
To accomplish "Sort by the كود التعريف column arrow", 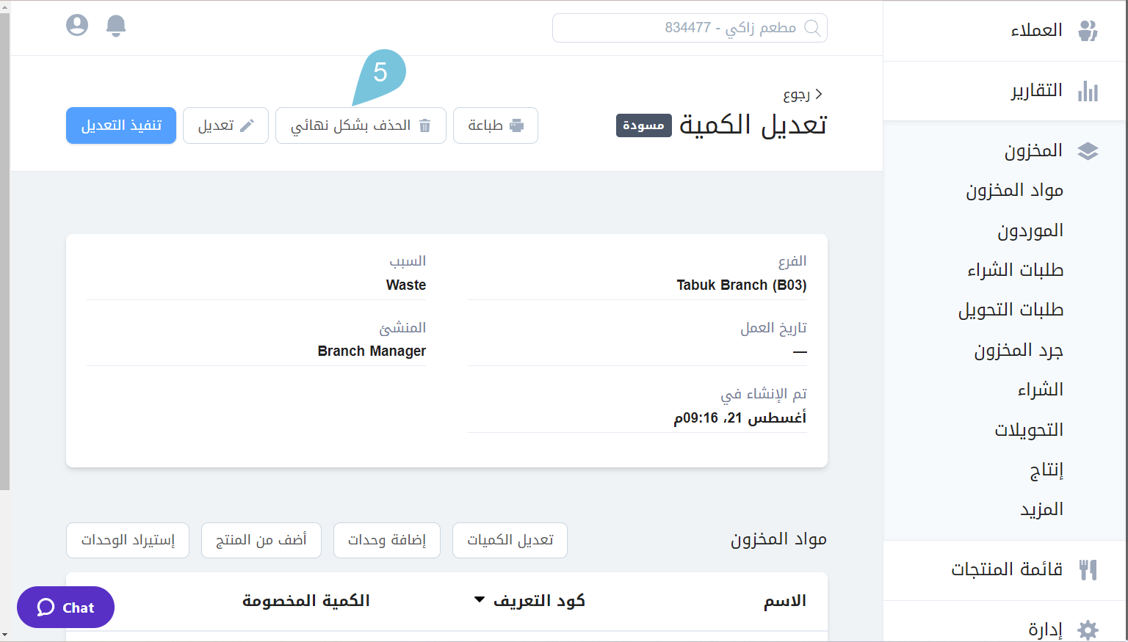I will [480, 600].
